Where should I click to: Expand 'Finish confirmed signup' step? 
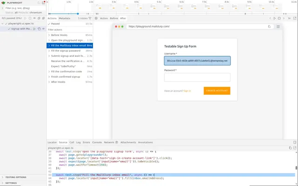(49, 77)
